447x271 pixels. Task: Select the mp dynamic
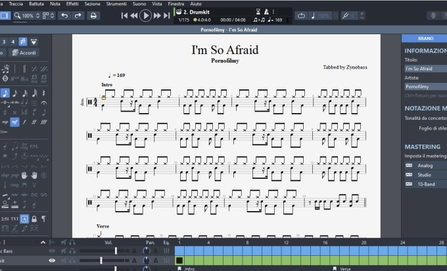[5, 122]
